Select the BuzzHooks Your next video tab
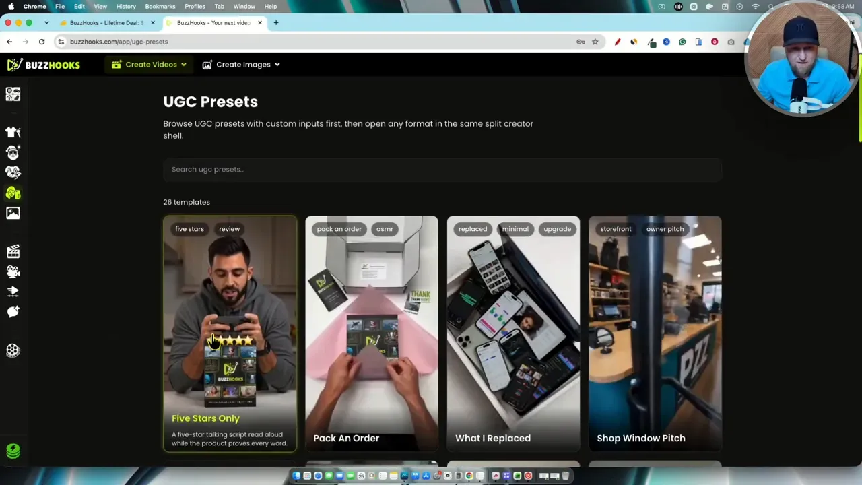Viewport: 862px width, 485px height. 212,23
